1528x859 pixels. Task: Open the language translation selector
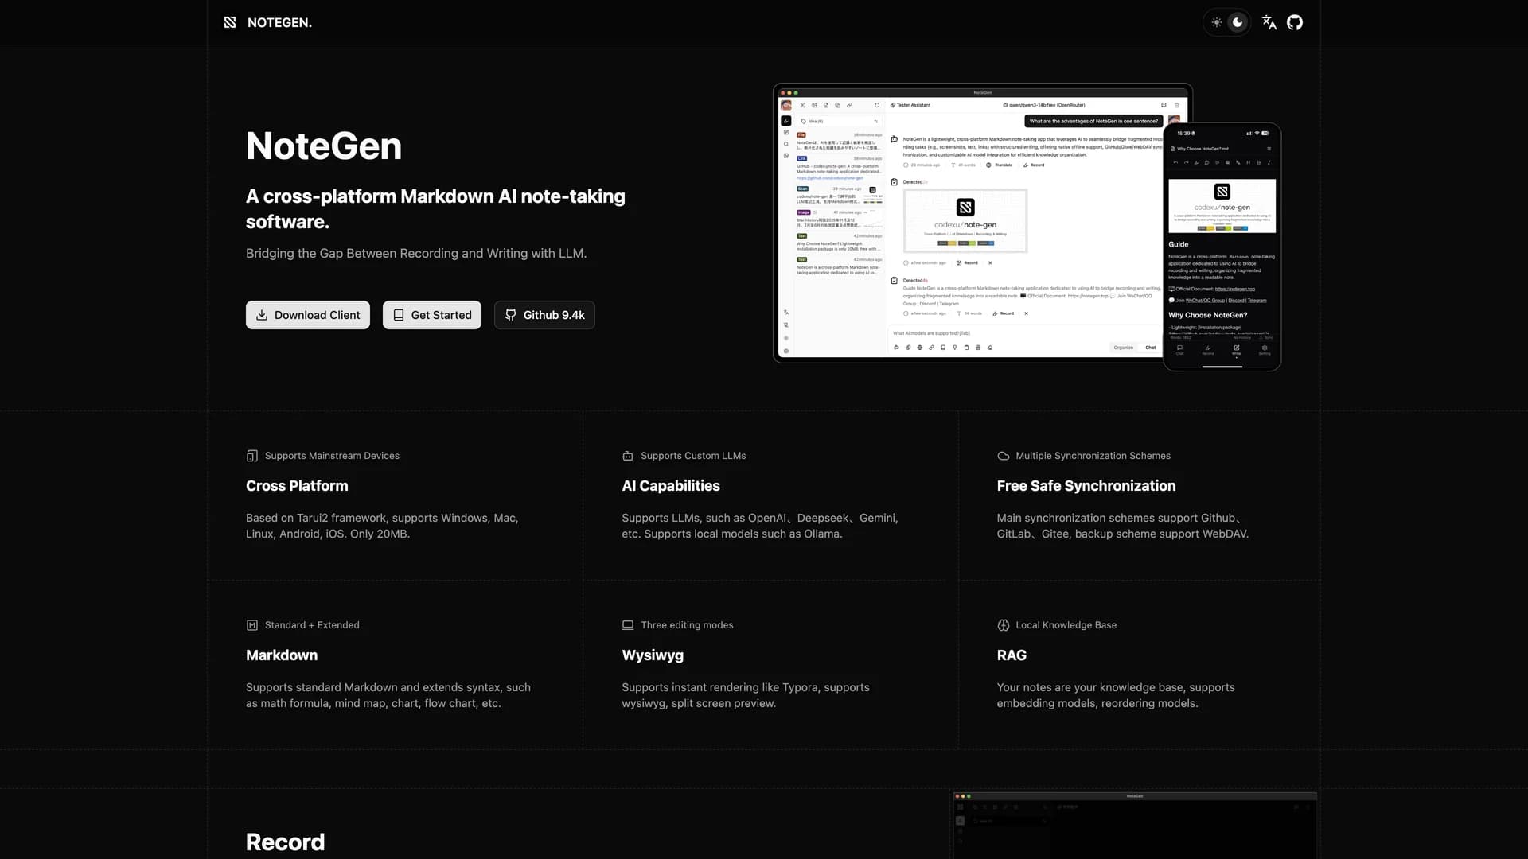click(x=1269, y=22)
